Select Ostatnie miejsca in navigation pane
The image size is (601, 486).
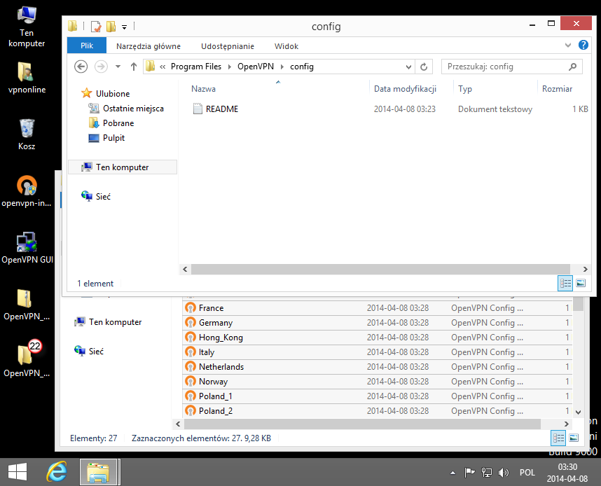point(126,109)
